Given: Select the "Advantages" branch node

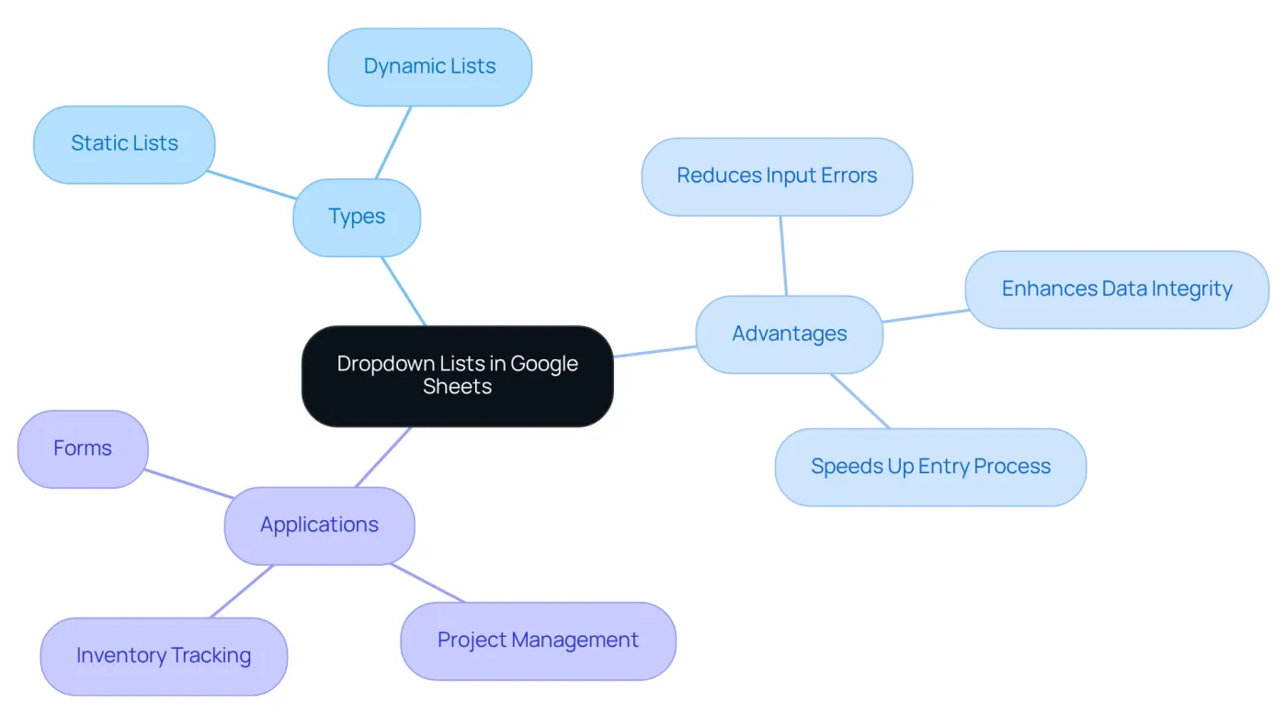Looking at the screenshot, I should point(790,335).
